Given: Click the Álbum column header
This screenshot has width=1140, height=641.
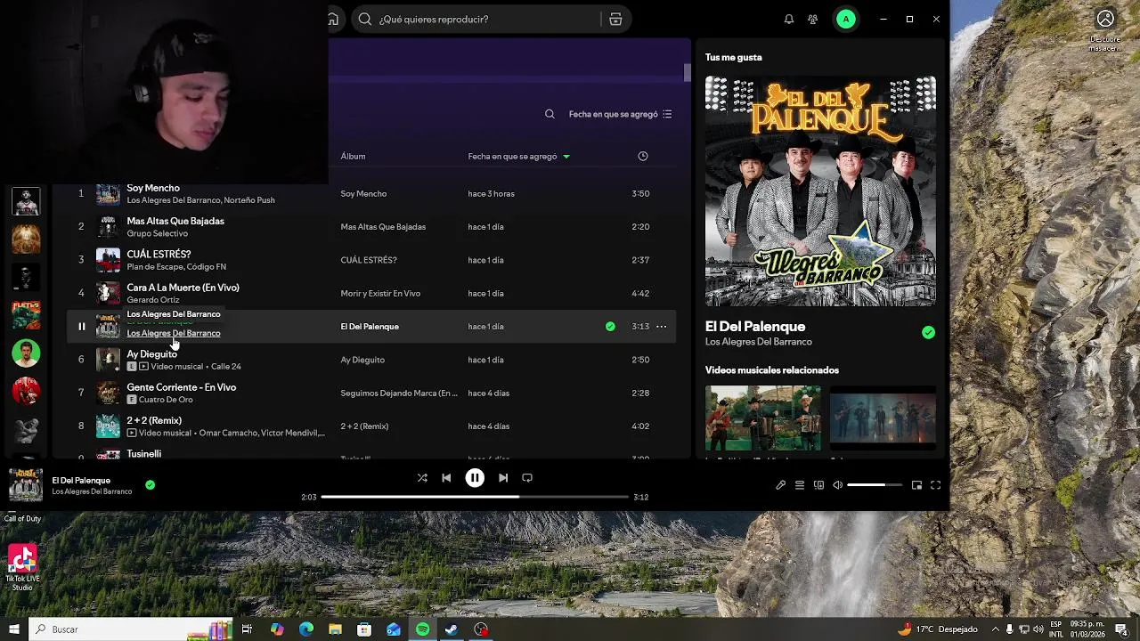Looking at the screenshot, I should (353, 156).
